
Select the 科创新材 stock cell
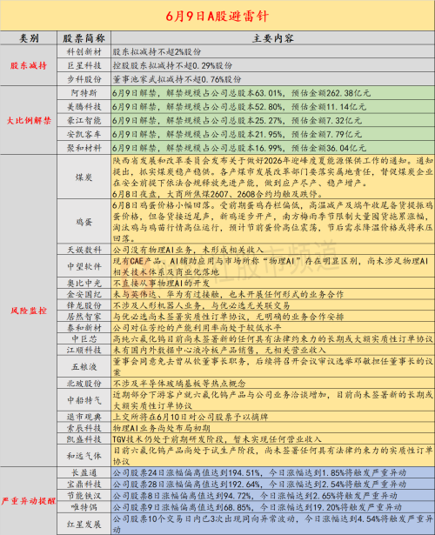pos(84,52)
